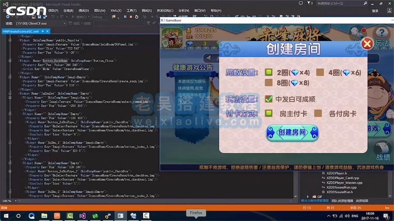Image resolution: width=394 pixels, height=221 pixels.
Task: Toggle the 中发白可成顺 checkbox
Action: tap(269, 99)
